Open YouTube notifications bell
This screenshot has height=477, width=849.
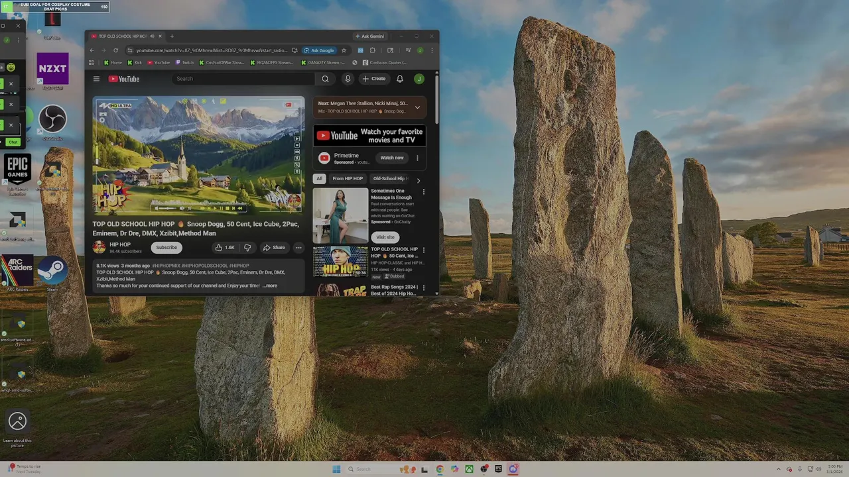point(400,79)
